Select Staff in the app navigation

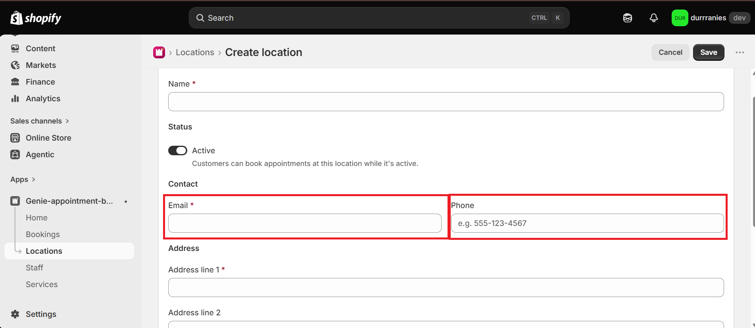tap(35, 268)
